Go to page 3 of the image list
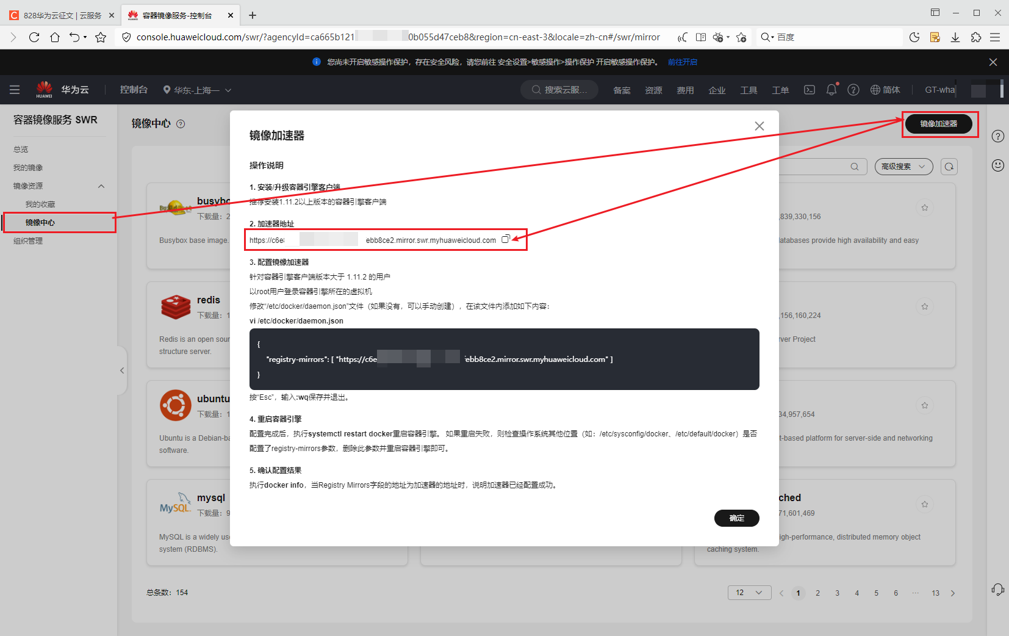 click(837, 593)
